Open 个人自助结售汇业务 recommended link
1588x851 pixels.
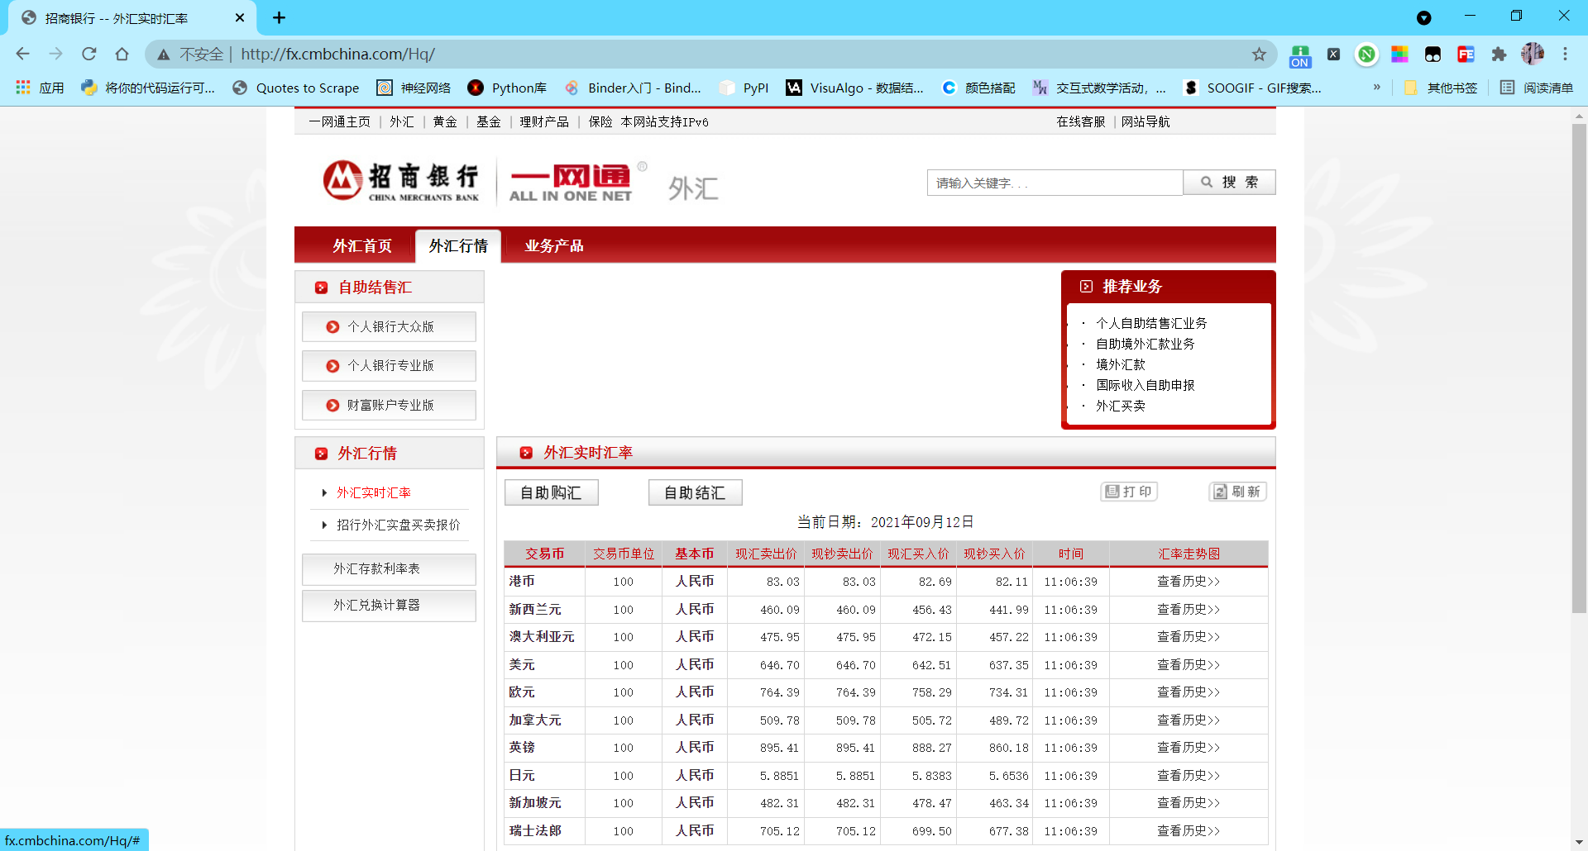(x=1151, y=323)
